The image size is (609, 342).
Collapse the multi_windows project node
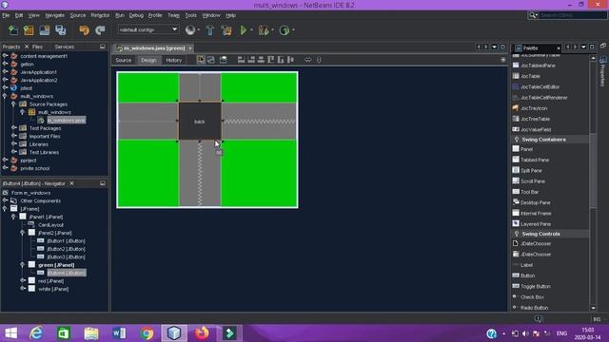tap(5, 96)
